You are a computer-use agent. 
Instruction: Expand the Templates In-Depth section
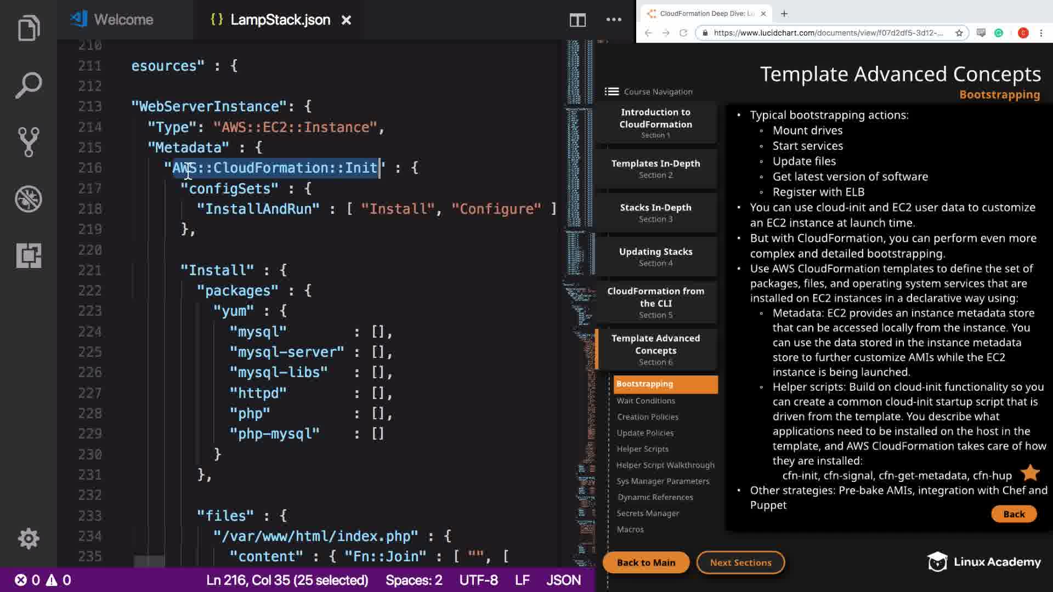click(x=655, y=169)
